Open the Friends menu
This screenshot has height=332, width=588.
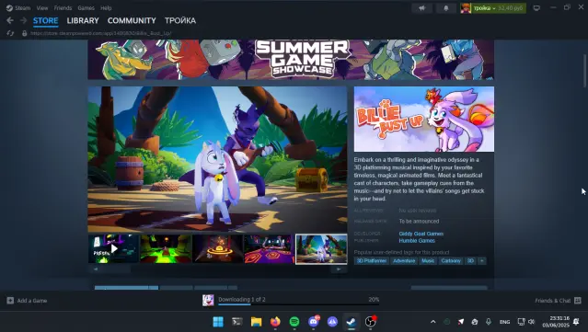[x=63, y=8]
